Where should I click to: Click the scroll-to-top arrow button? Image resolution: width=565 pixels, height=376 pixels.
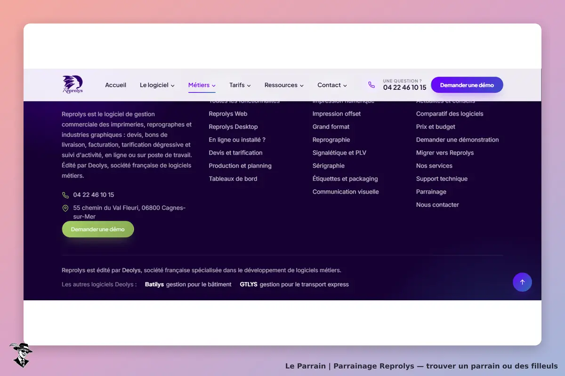tap(522, 282)
